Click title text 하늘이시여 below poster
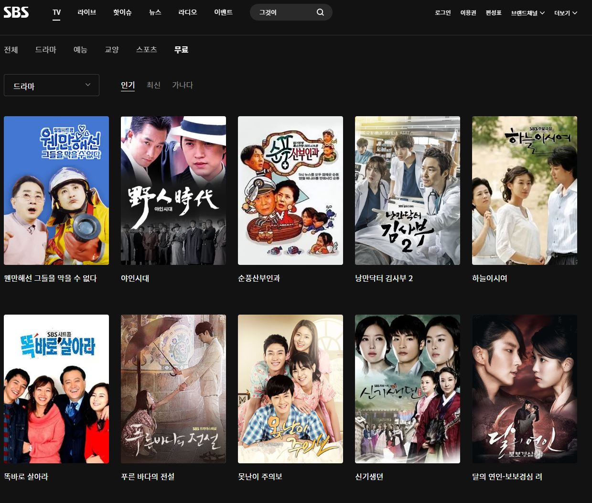 click(x=490, y=278)
